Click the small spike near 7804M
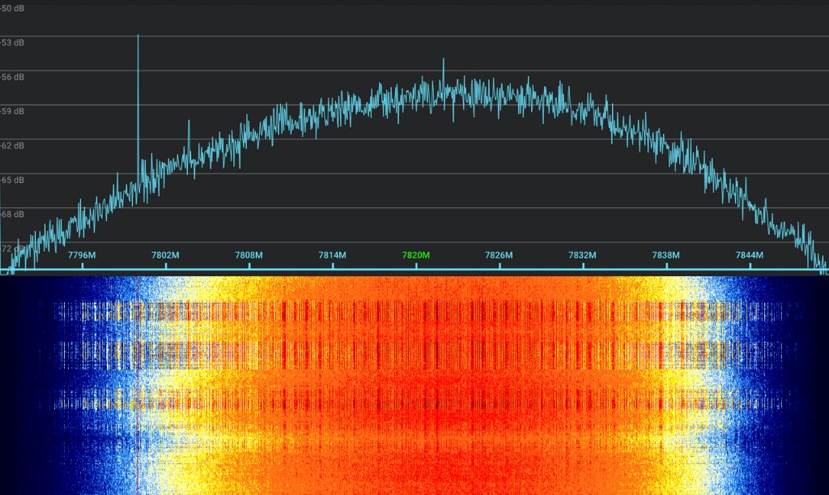 189,126
